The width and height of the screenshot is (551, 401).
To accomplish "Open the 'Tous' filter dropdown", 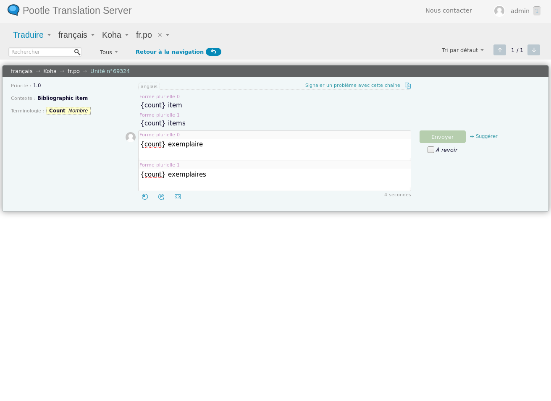I will (x=109, y=52).
